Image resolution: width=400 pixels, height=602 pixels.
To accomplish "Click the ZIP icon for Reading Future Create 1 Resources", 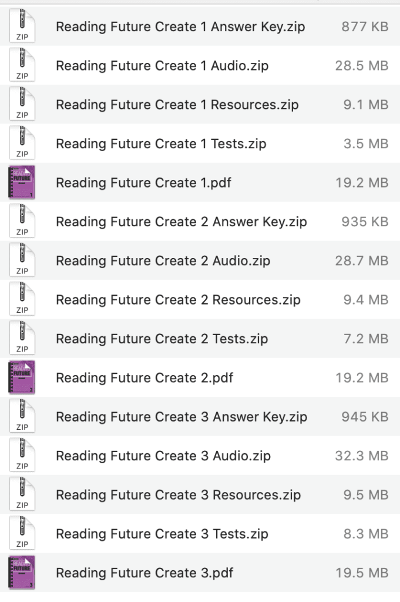I will [21, 104].
